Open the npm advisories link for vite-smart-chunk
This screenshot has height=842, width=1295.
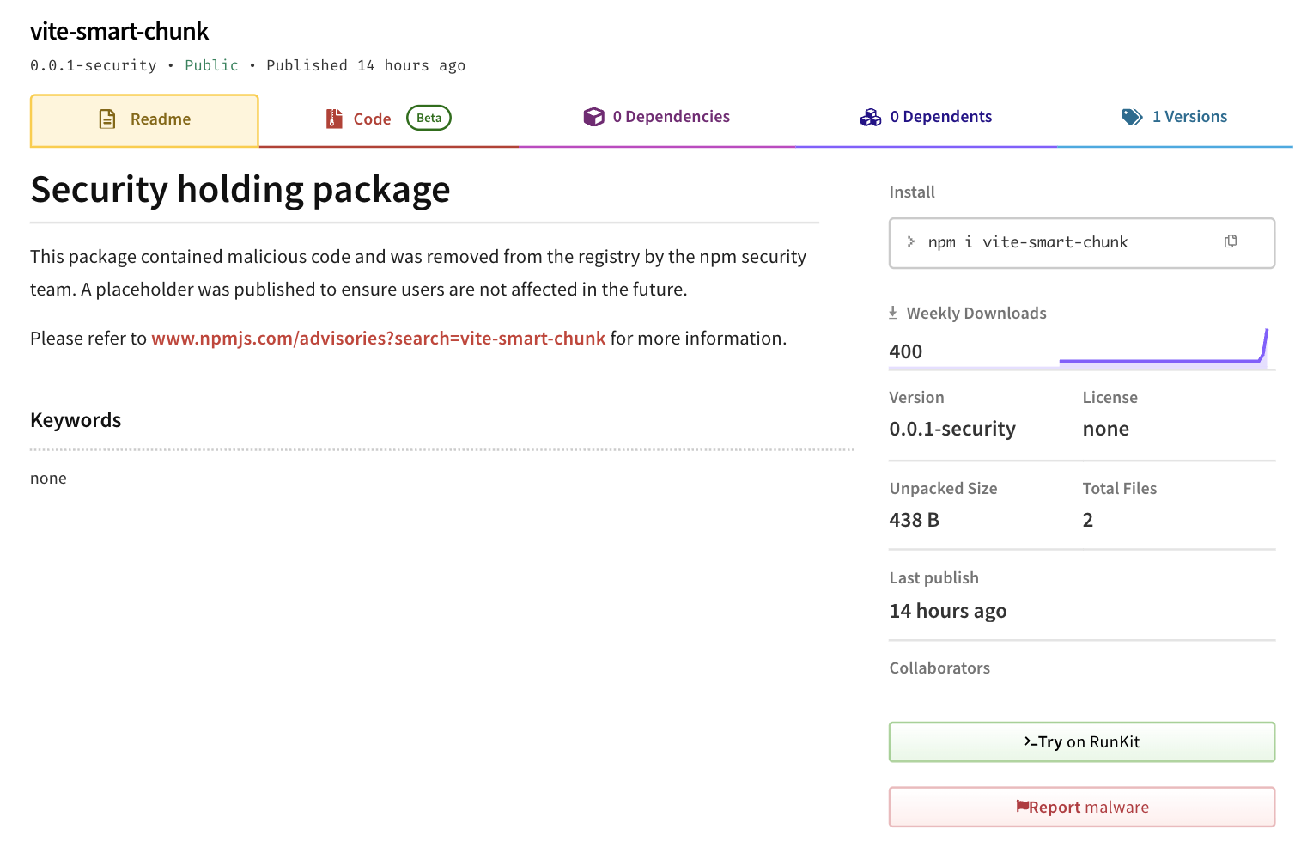(x=378, y=338)
